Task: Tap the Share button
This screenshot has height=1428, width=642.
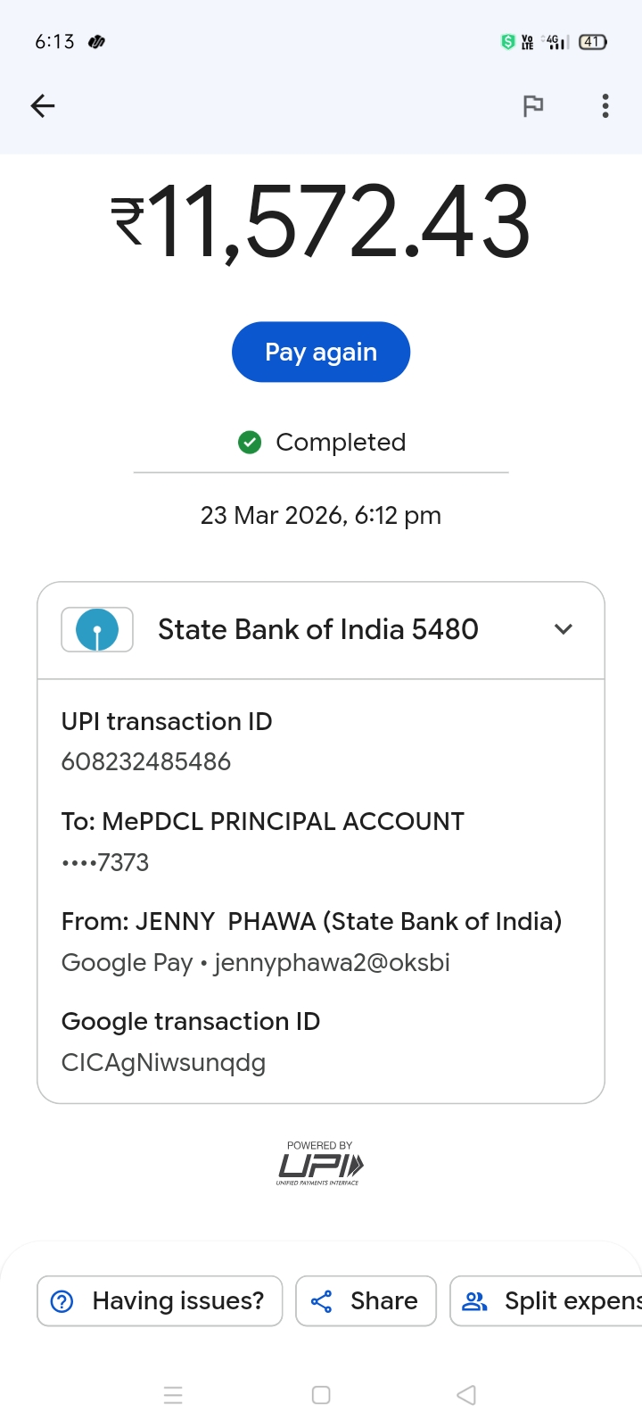Action: point(366,1301)
